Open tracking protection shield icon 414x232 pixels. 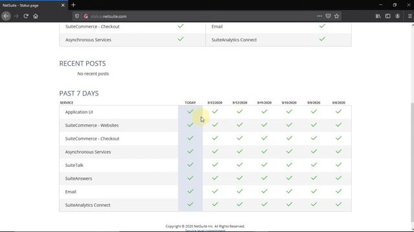click(77, 16)
